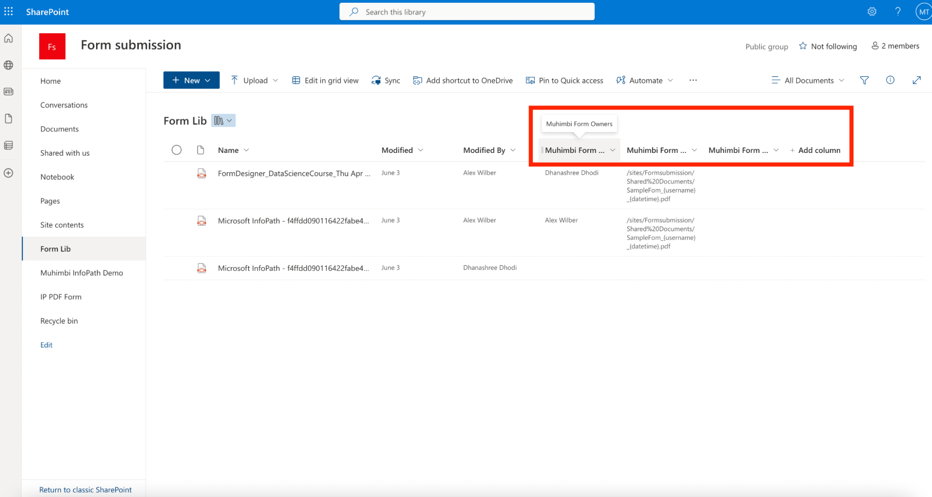Select the FormDesigner_DataScienceCourse file row circle
The image size is (932, 497).
(x=177, y=173)
